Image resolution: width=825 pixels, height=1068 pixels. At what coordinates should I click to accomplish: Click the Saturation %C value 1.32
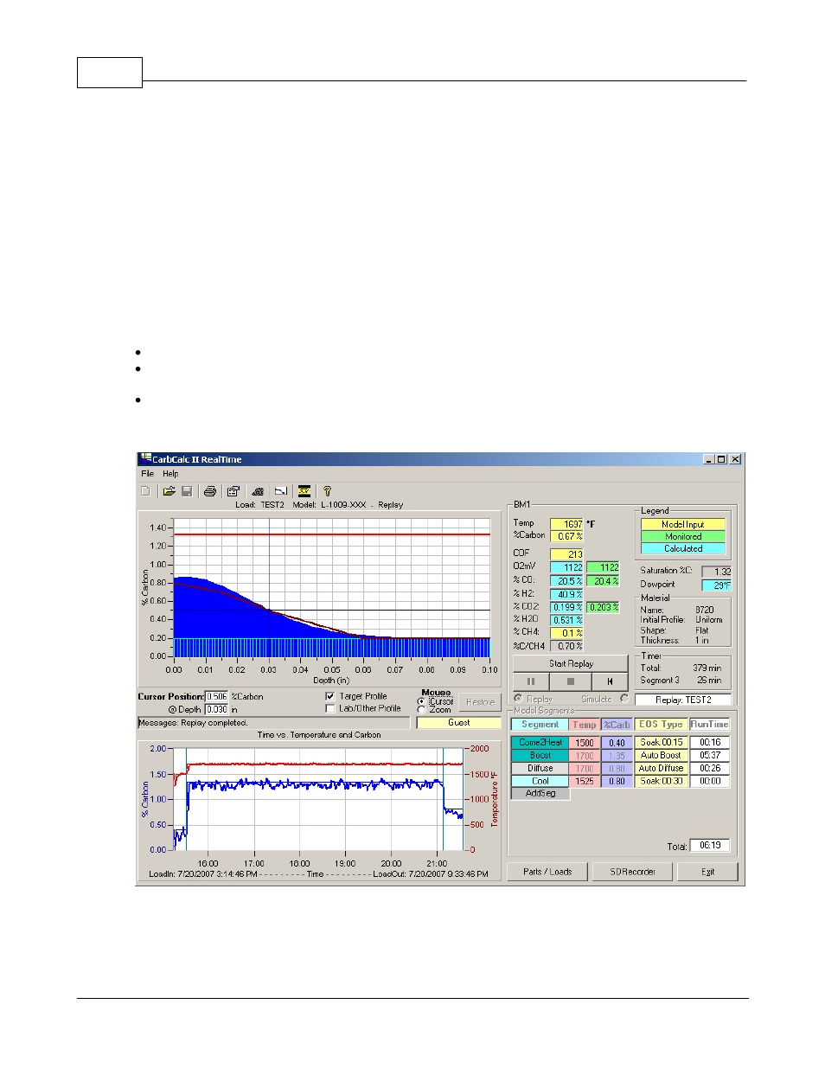point(716,572)
